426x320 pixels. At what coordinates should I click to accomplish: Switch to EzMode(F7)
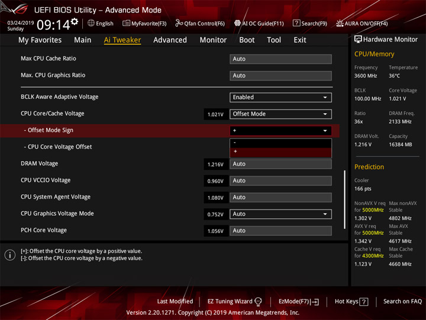click(x=299, y=302)
